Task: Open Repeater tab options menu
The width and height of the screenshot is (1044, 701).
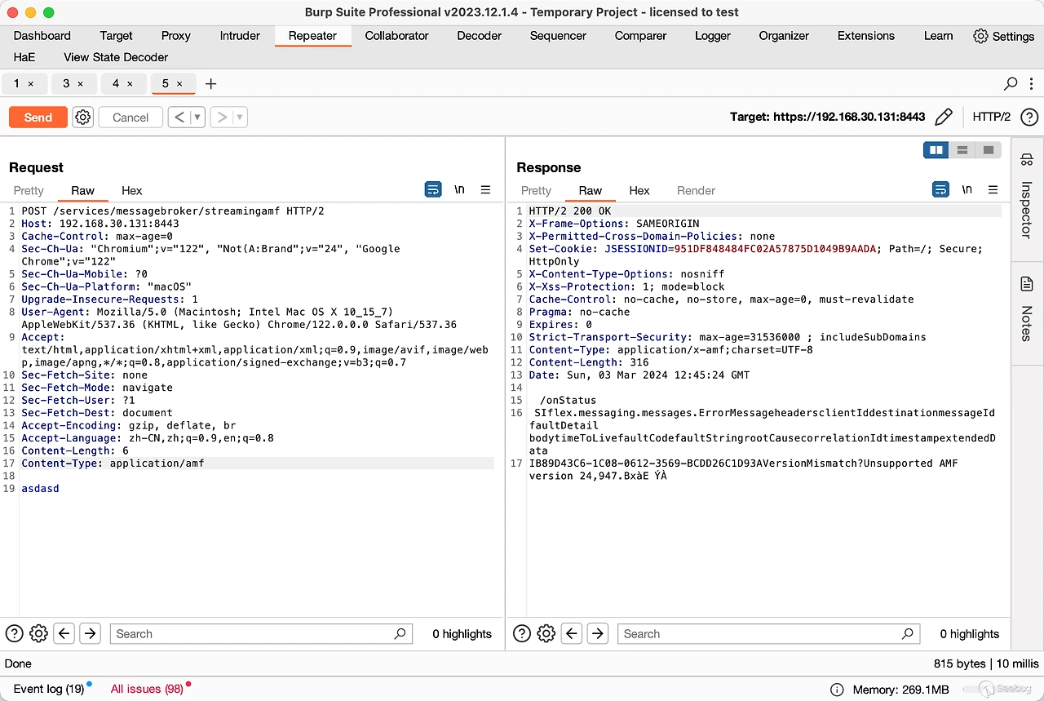Action: click(1031, 83)
